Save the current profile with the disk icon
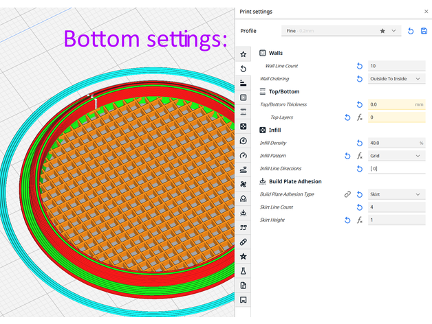Image resolution: width=432 pixels, height=324 pixels. pyautogui.click(x=423, y=31)
